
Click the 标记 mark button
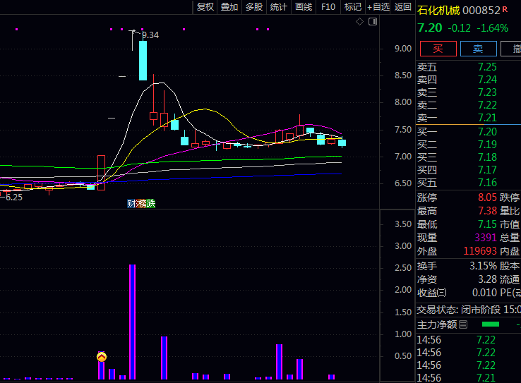click(x=352, y=7)
